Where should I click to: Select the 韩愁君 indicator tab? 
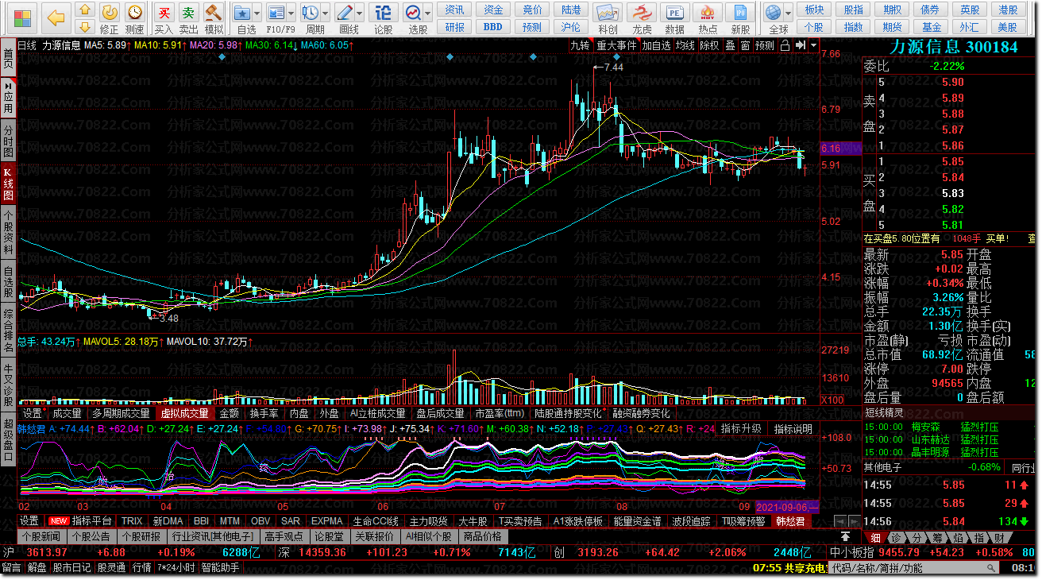(x=790, y=521)
